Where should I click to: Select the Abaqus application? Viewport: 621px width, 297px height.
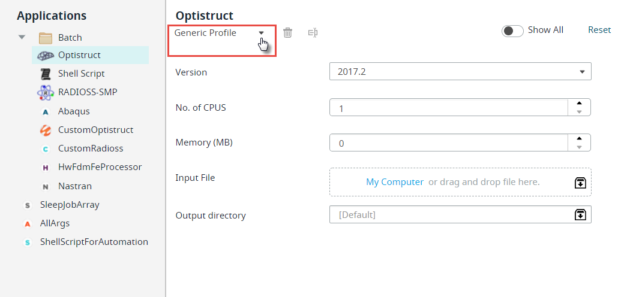74,111
